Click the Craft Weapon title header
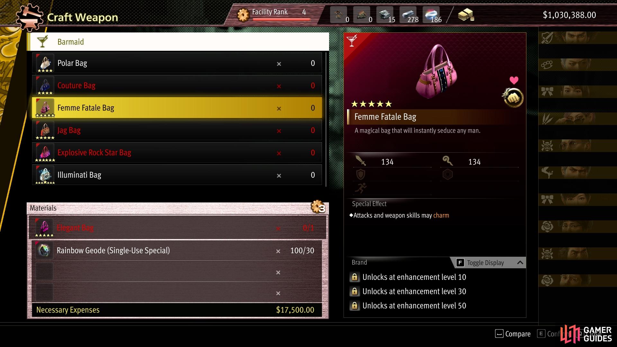The height and width of the screenshot is (347, 617). tap(83, 17)
